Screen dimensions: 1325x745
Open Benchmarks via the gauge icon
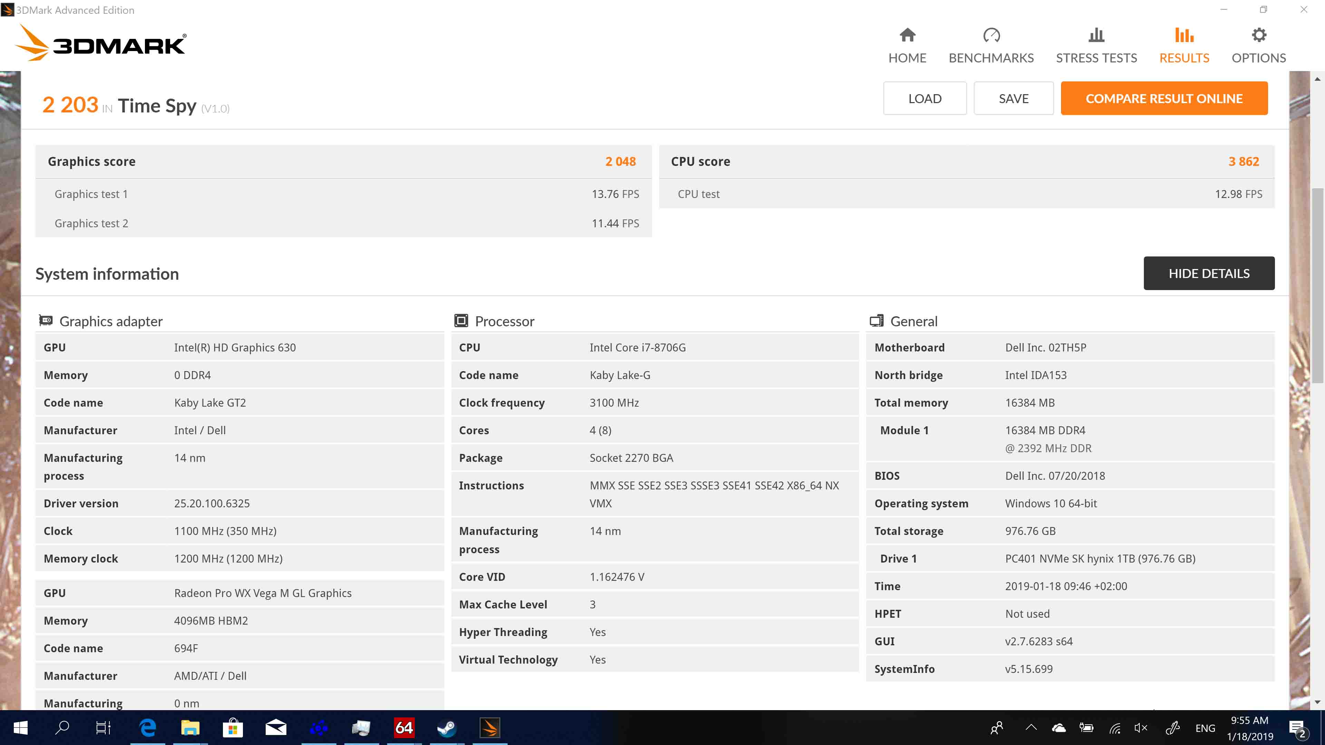pos(991,35)
